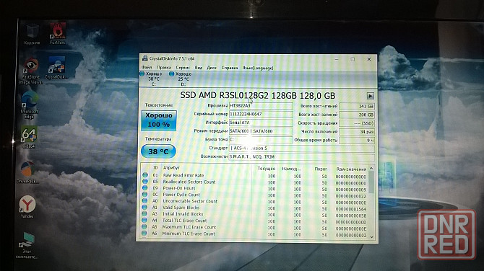Open the Recycle Bin desktop icon
Screen dimensions: 484x271
(32, 34)
